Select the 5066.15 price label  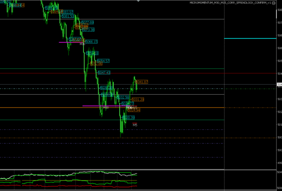point(91,42)
